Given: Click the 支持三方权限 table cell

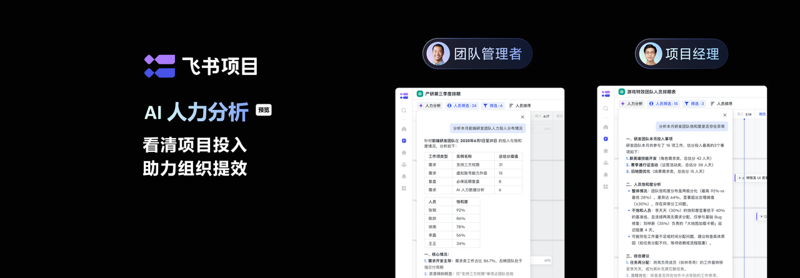Looking at the screenshot, I should pos(472,164).
